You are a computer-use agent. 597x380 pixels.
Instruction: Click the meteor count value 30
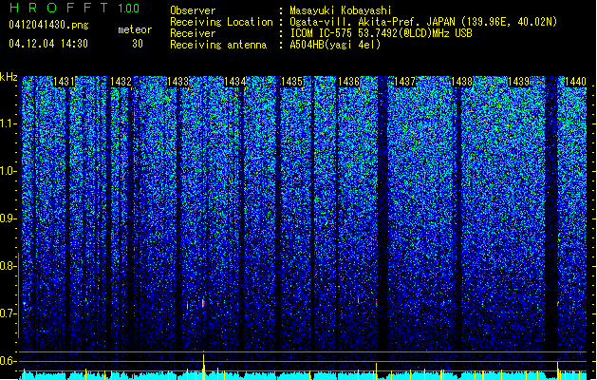pyautogui.click(x=138, y=44)
